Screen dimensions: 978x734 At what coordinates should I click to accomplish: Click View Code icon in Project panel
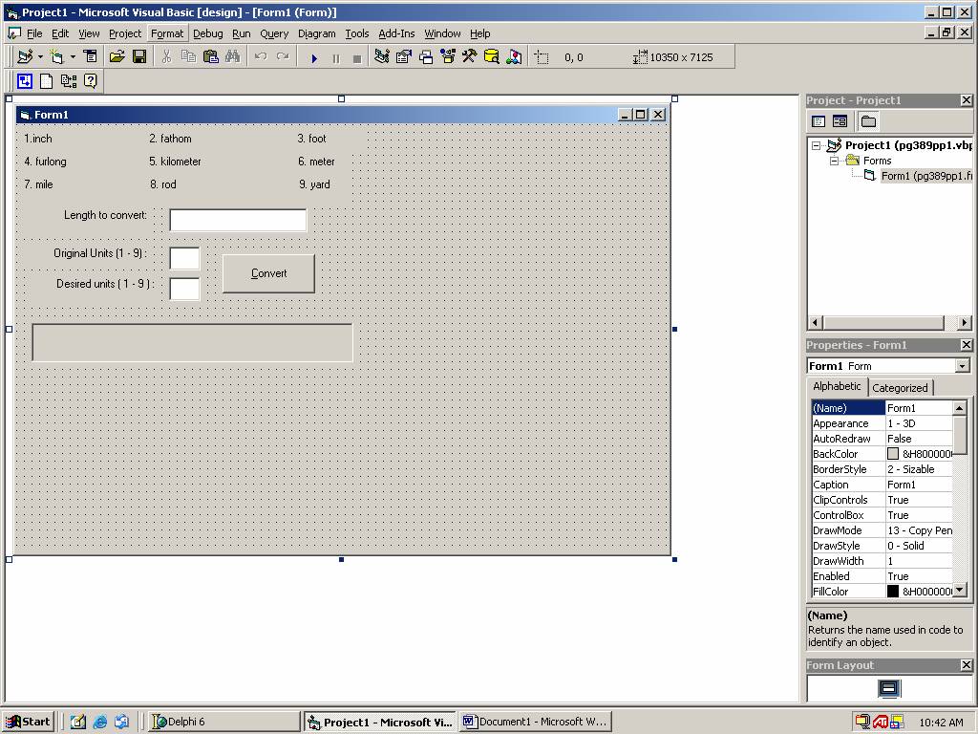tap(819, 121)
